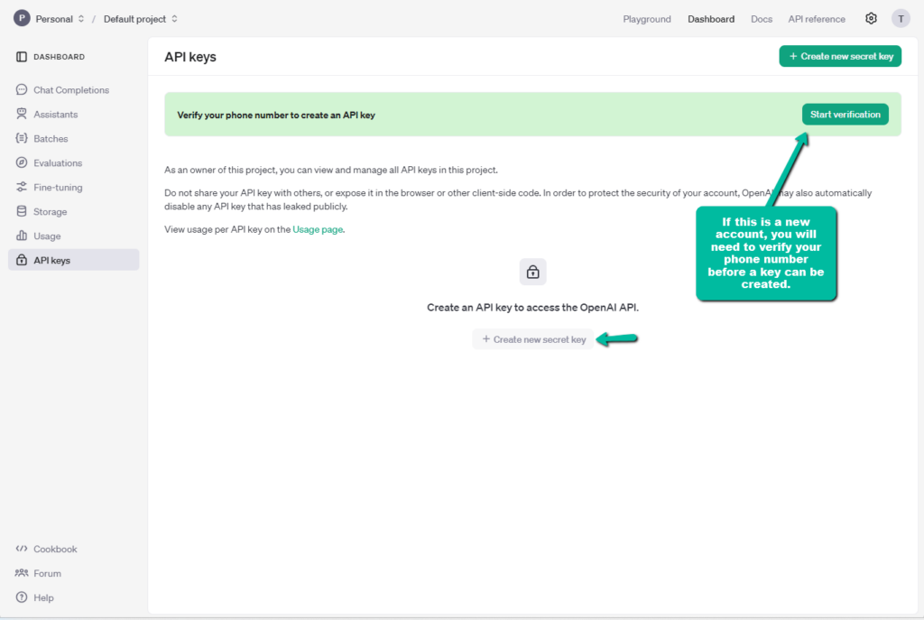Open the API reference tab

pyautogui.click(x=816, y=19)
